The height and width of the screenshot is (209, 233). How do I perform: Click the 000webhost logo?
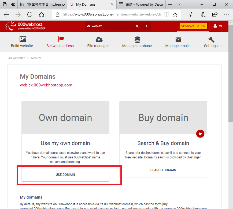(25, 26)
